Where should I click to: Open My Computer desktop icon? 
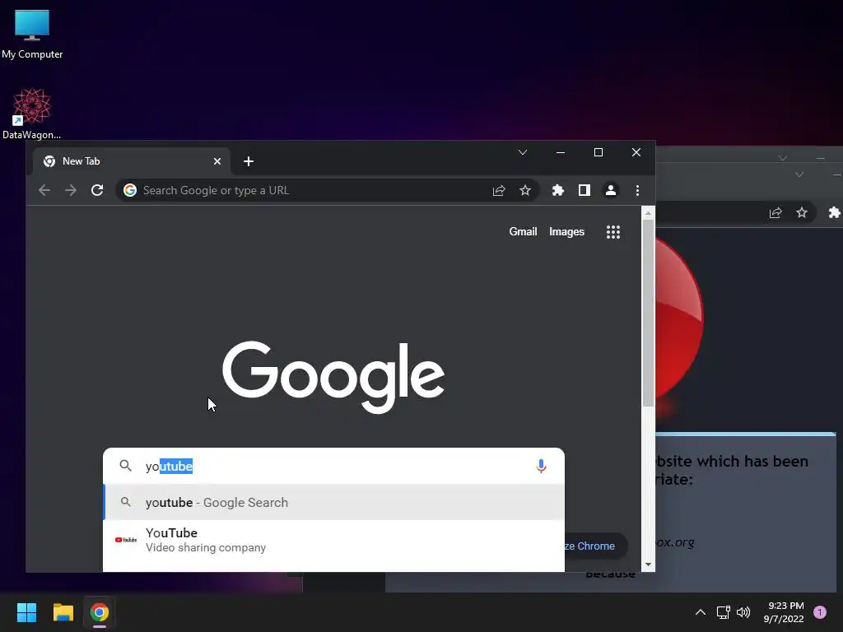32,34
